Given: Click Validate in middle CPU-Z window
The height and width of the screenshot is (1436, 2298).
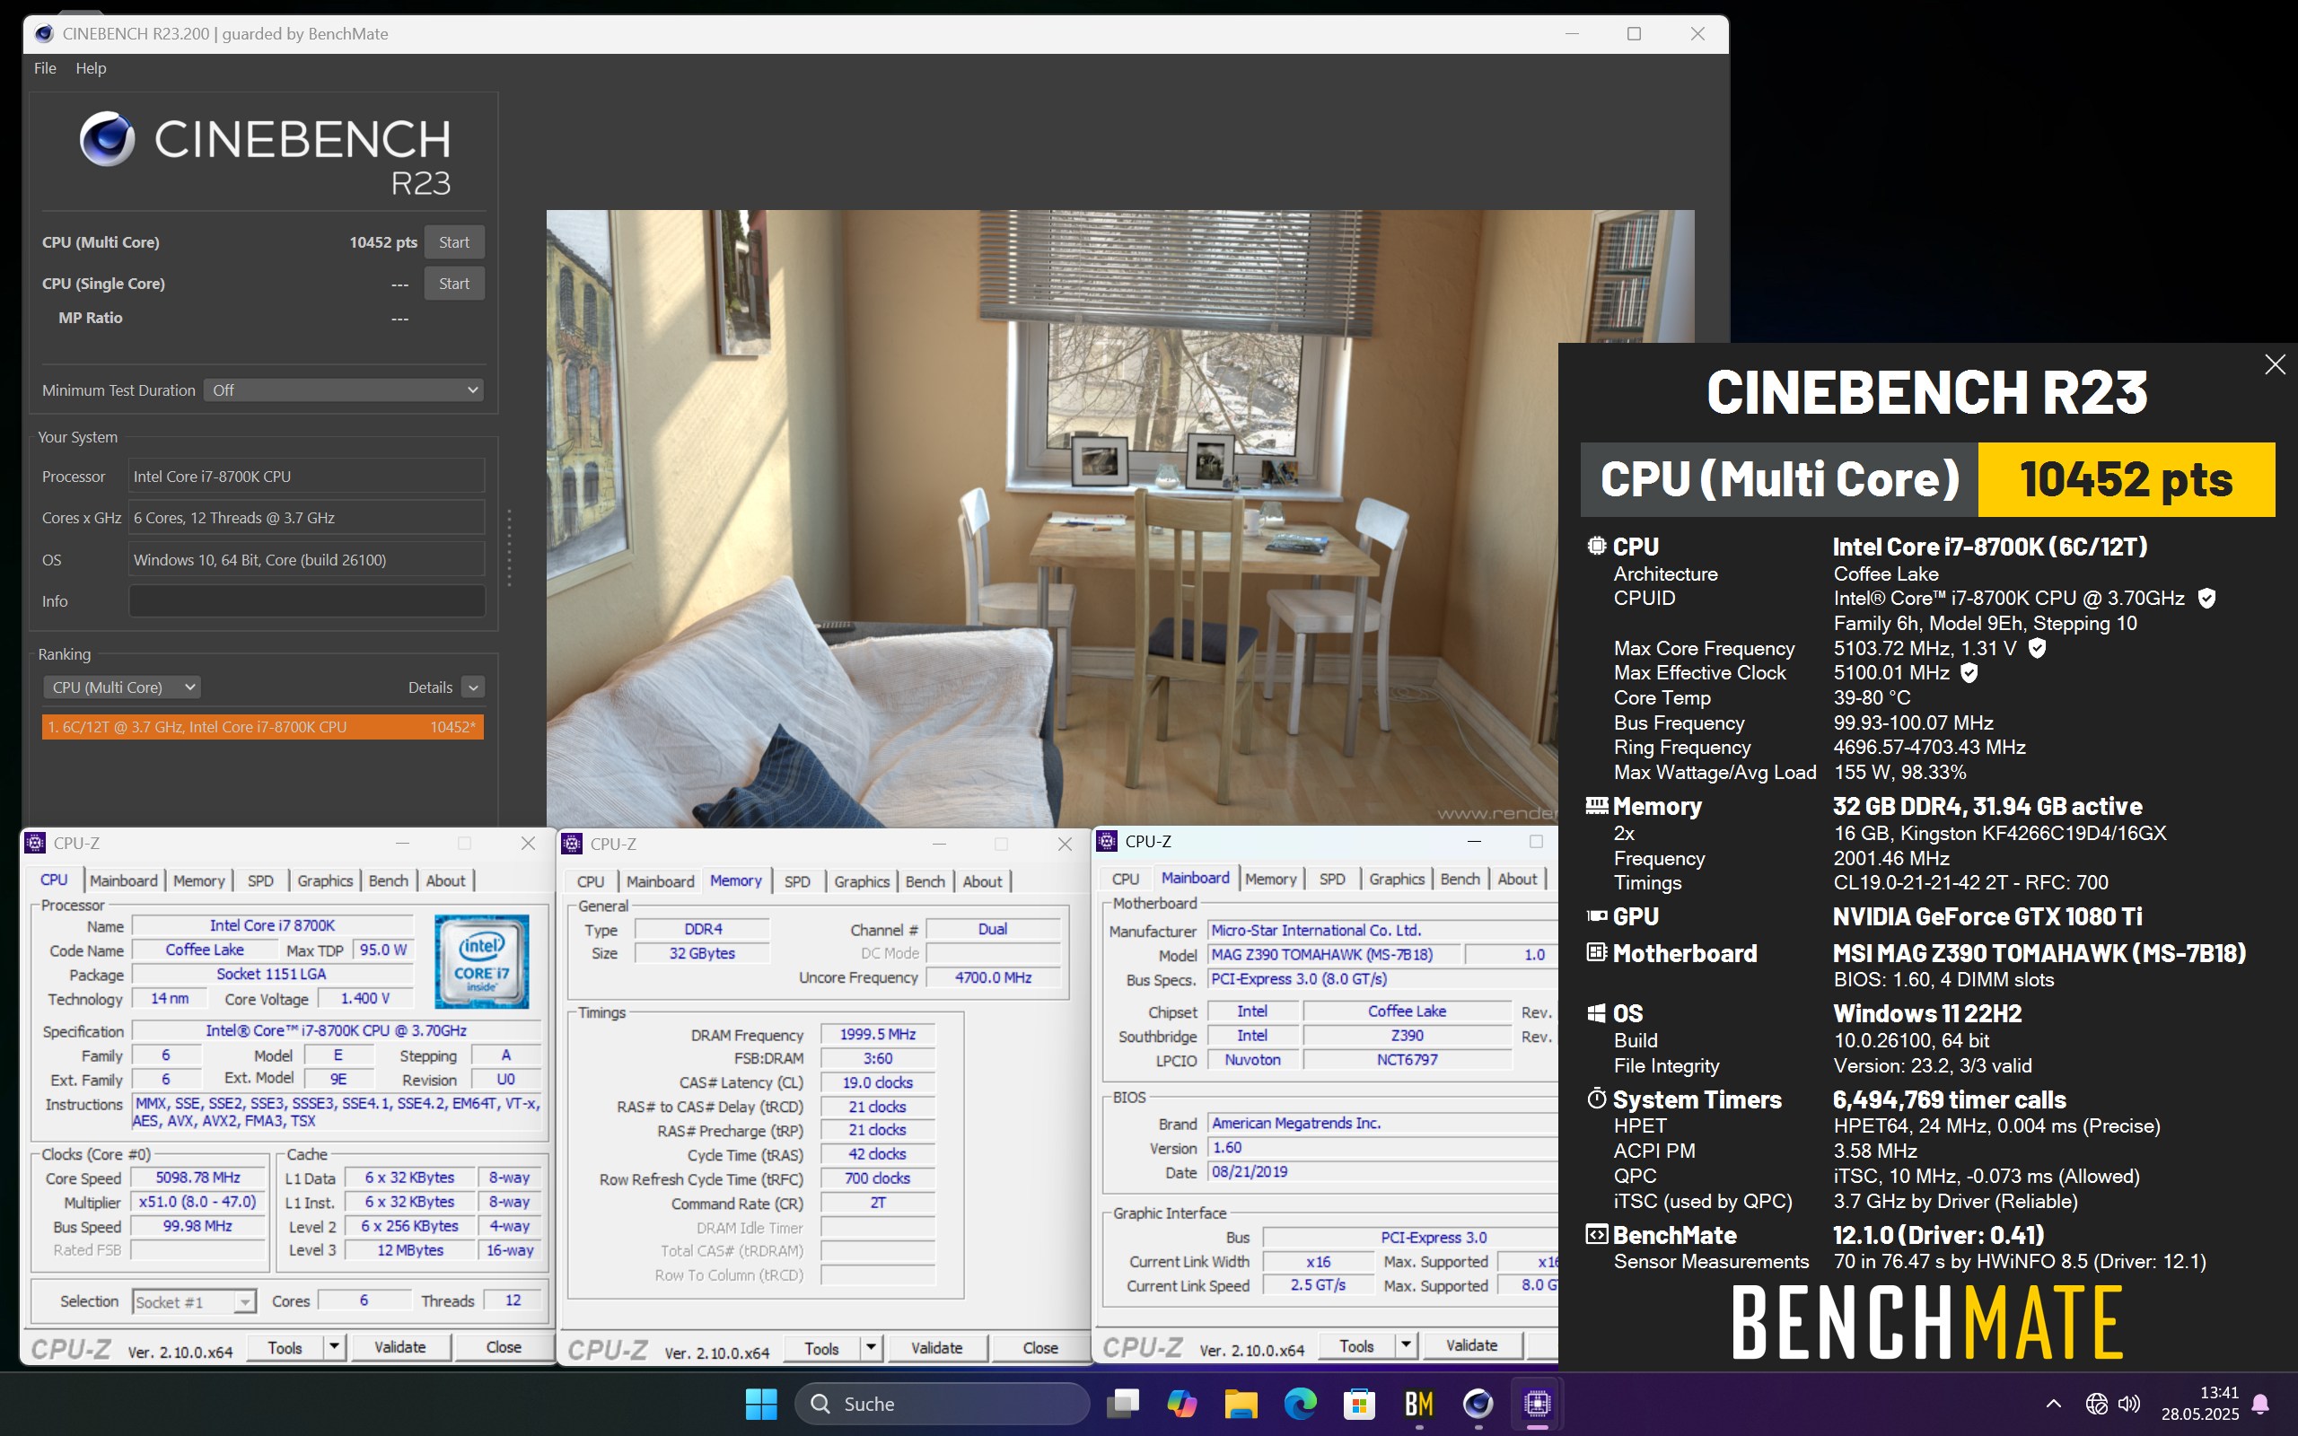Looking at the screenshot, I should pos(936,1348).
